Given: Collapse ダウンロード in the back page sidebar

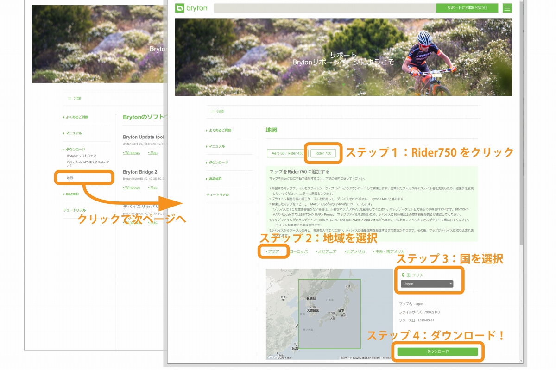Looking at the screenshot, I should tap(74, 150).
